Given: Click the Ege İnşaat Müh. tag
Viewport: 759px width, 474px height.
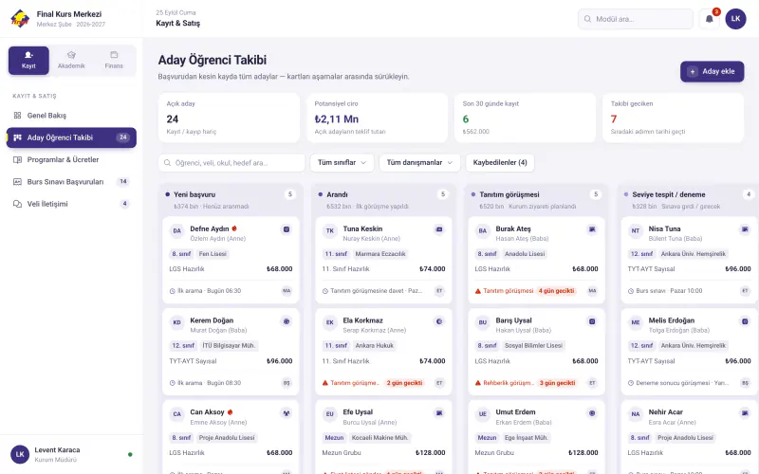Looking at the screenshot, I should coord(526,438).
